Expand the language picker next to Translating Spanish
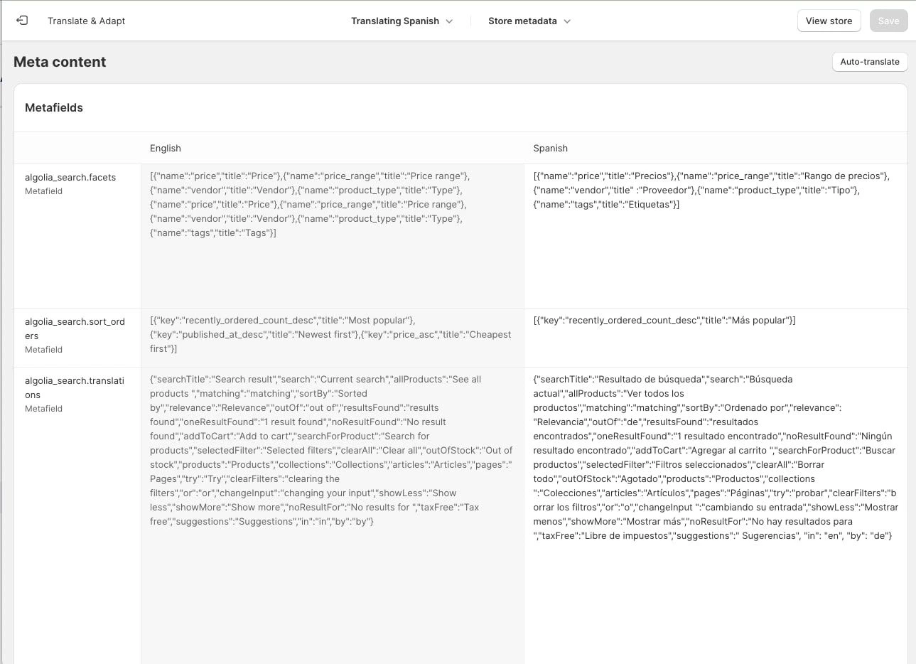This screenshot has height=664, width=916. [x=448, y=21]
